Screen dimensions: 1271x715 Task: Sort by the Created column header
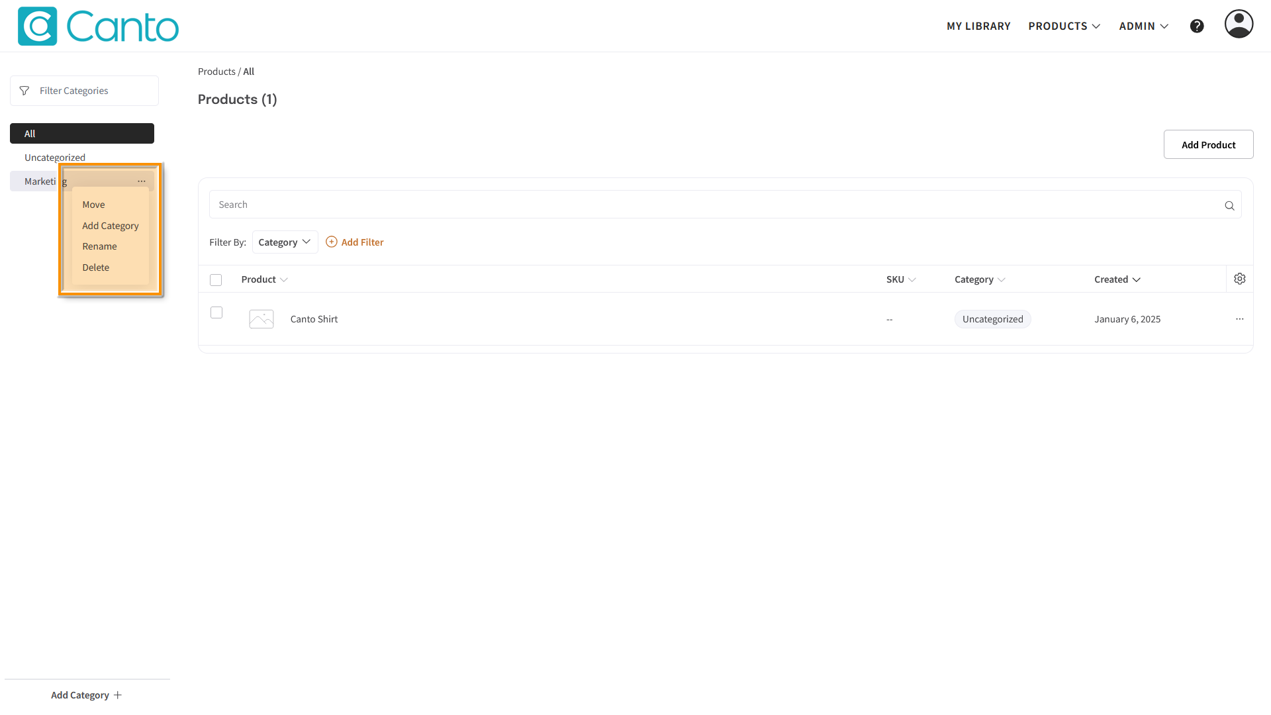pyautogui.click(x=1117, y=279)
